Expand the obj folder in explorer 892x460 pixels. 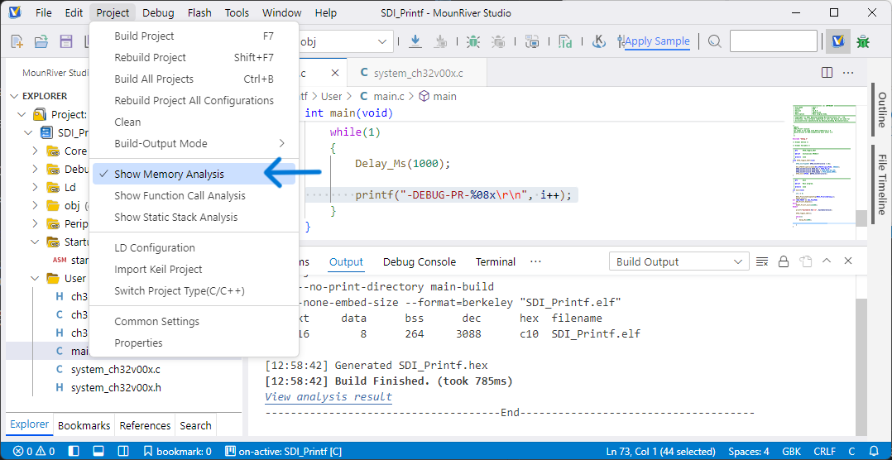pos(36,205)
